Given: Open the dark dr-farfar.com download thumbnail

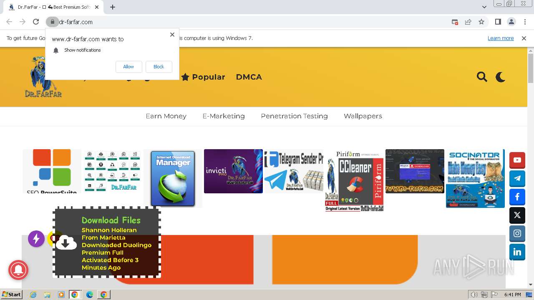Looking at the screenshot, I should tap(415, 171).
